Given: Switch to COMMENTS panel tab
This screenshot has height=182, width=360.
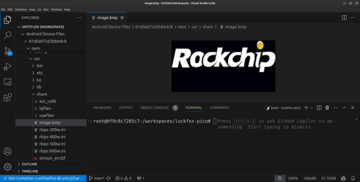Looking at the screenshot, I should (x=219, y=108).
